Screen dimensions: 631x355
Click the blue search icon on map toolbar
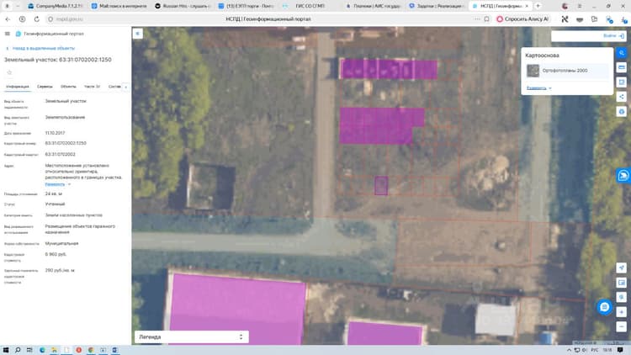(622, 53)
